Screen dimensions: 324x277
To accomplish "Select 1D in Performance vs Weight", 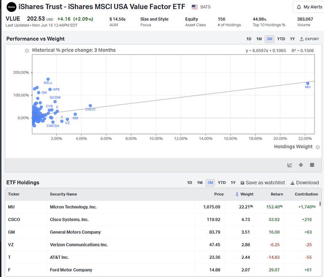I will click(x=249, y=39).
